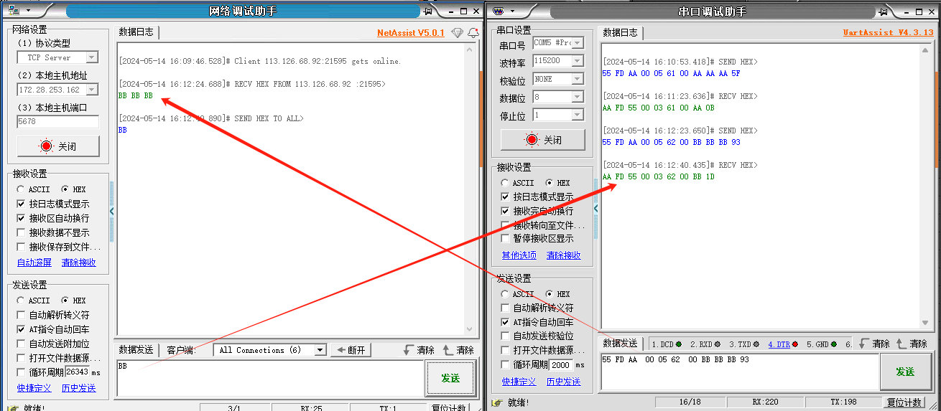Open the 协议类型 TCP Server dropdown
The height and width of the screenshot is (411, 941).
tap(91, 57)
